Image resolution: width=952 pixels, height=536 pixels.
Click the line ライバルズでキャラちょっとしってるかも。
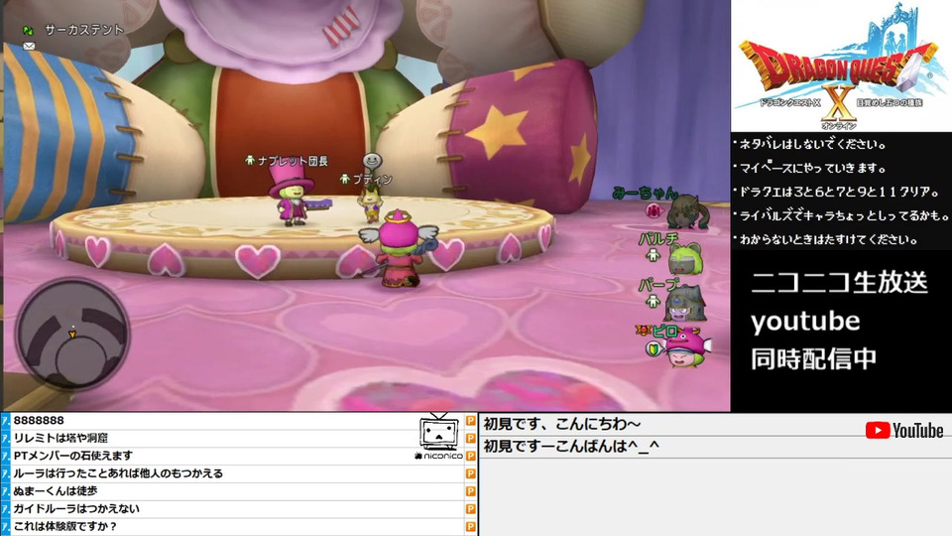(842, 215)
